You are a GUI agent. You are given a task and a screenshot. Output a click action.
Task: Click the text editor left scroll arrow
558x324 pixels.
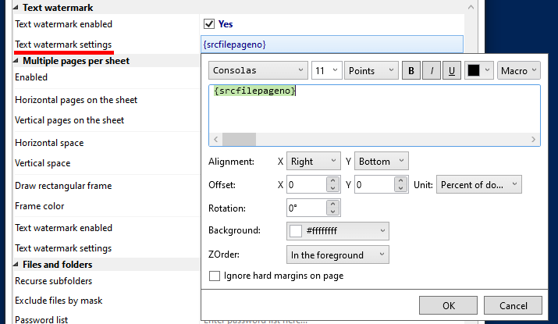[x=215, y=139]
